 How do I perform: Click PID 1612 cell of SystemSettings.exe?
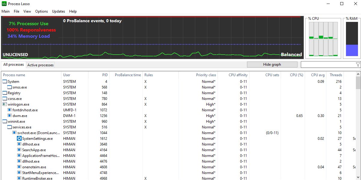103,139
